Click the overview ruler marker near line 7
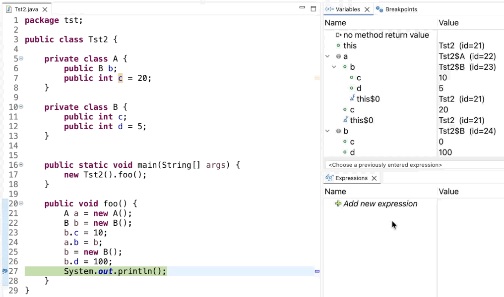This screenshot has height=297, width=504. [317, 78]
